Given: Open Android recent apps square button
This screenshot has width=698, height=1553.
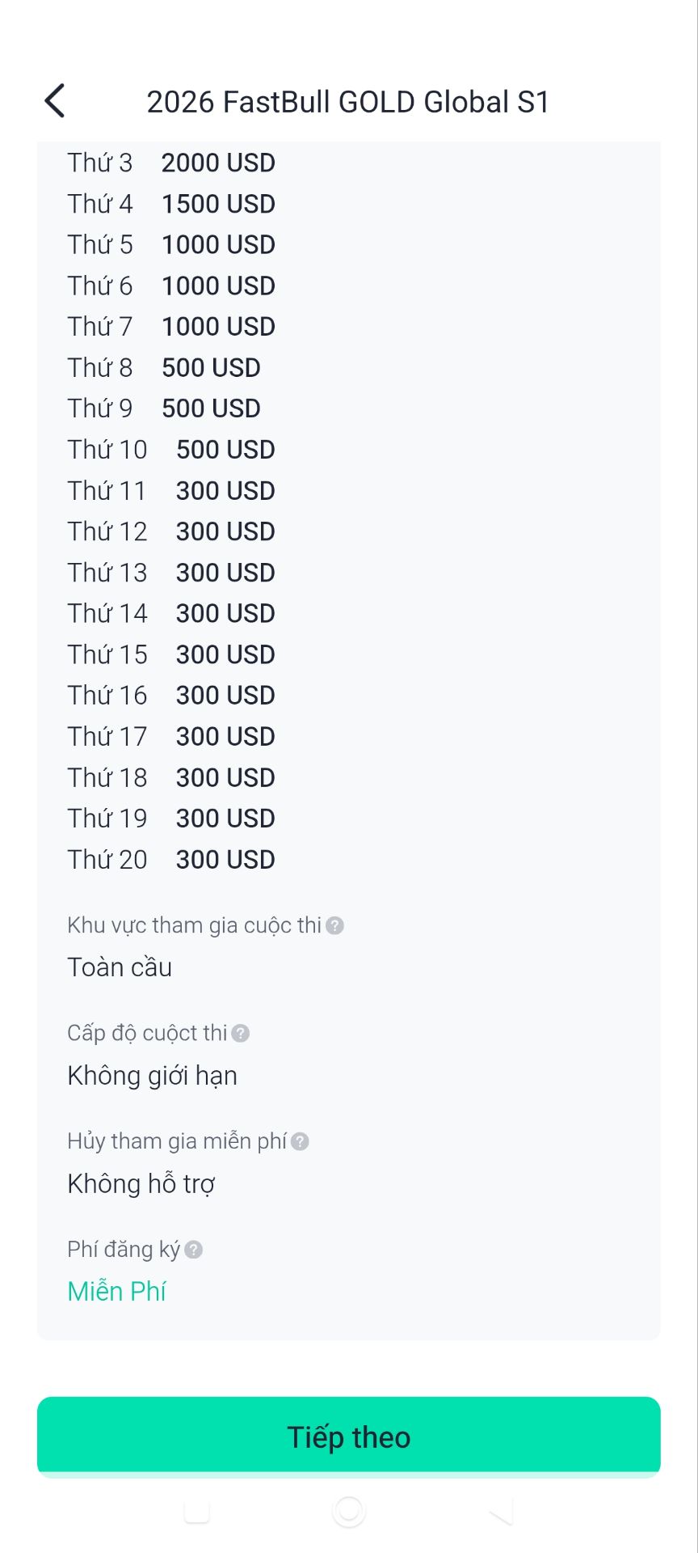Looking at the screenshot, I should (196, 1510).
